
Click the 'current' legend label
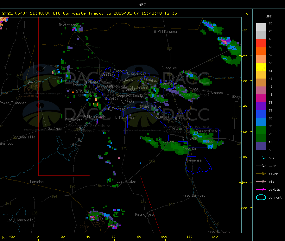[x=275, y=197]
